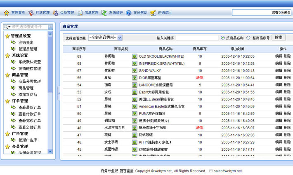This screenshot has height=175, width=293.
Task: Open 添加新商品 in the sidebar
Action: click(x=28, y=94)
